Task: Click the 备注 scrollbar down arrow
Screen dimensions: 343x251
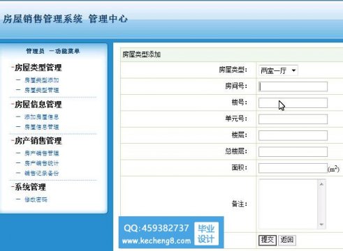Action: (x=321, y=225)
